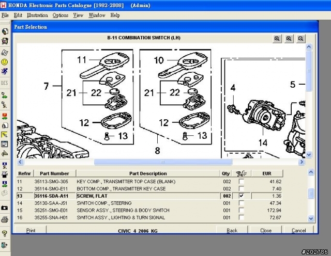Click the parts list scroll up arrow
331x256 pixels.
click(x=311, y=172)
